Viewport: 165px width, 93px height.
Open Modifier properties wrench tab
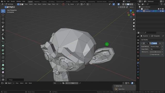coord(138,63)
